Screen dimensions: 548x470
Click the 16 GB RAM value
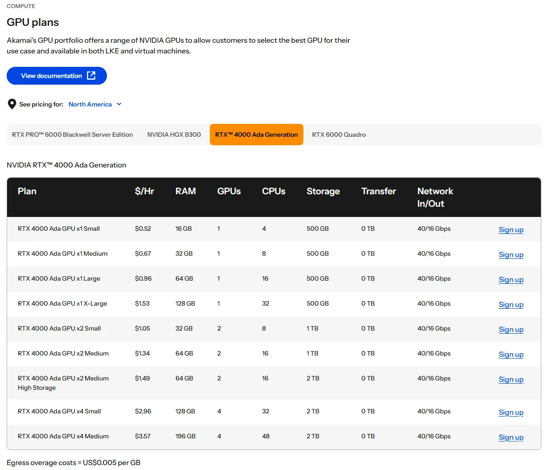point(184,229)
